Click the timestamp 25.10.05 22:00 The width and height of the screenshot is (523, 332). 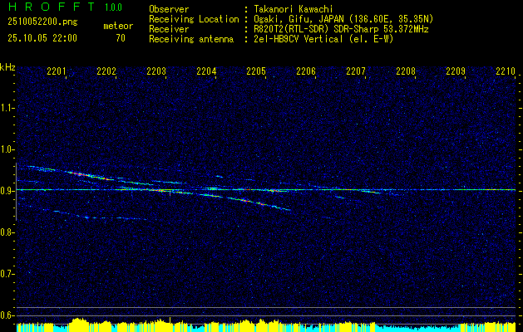[x=42, y=38]
